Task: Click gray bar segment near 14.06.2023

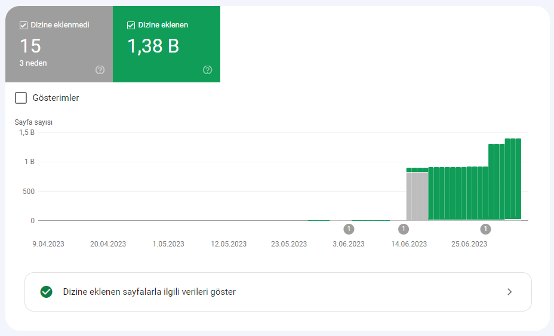Action: pos(417,196)
